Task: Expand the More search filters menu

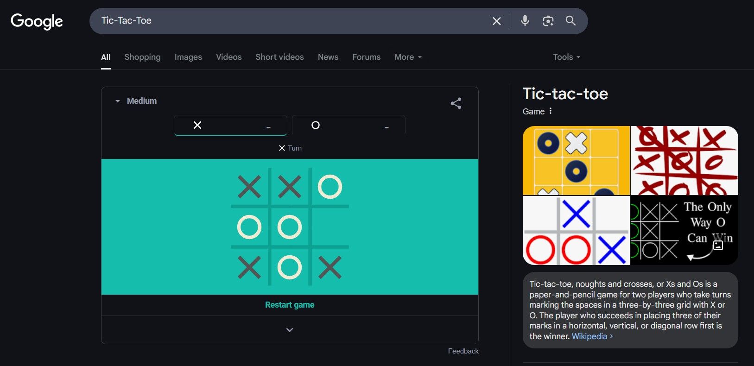Action: [408, 57]
